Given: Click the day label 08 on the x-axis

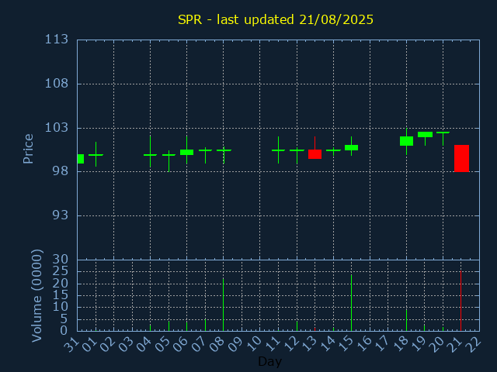Looking at the screenshot, I should click(x=218, y=344).
